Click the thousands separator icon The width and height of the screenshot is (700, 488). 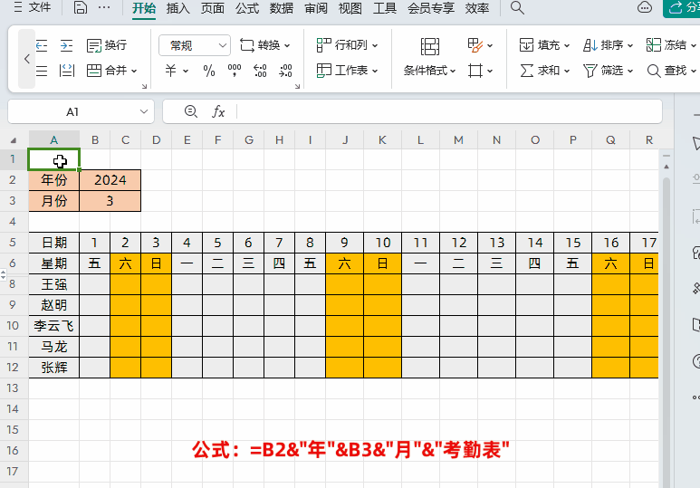[x=235, y=71]
